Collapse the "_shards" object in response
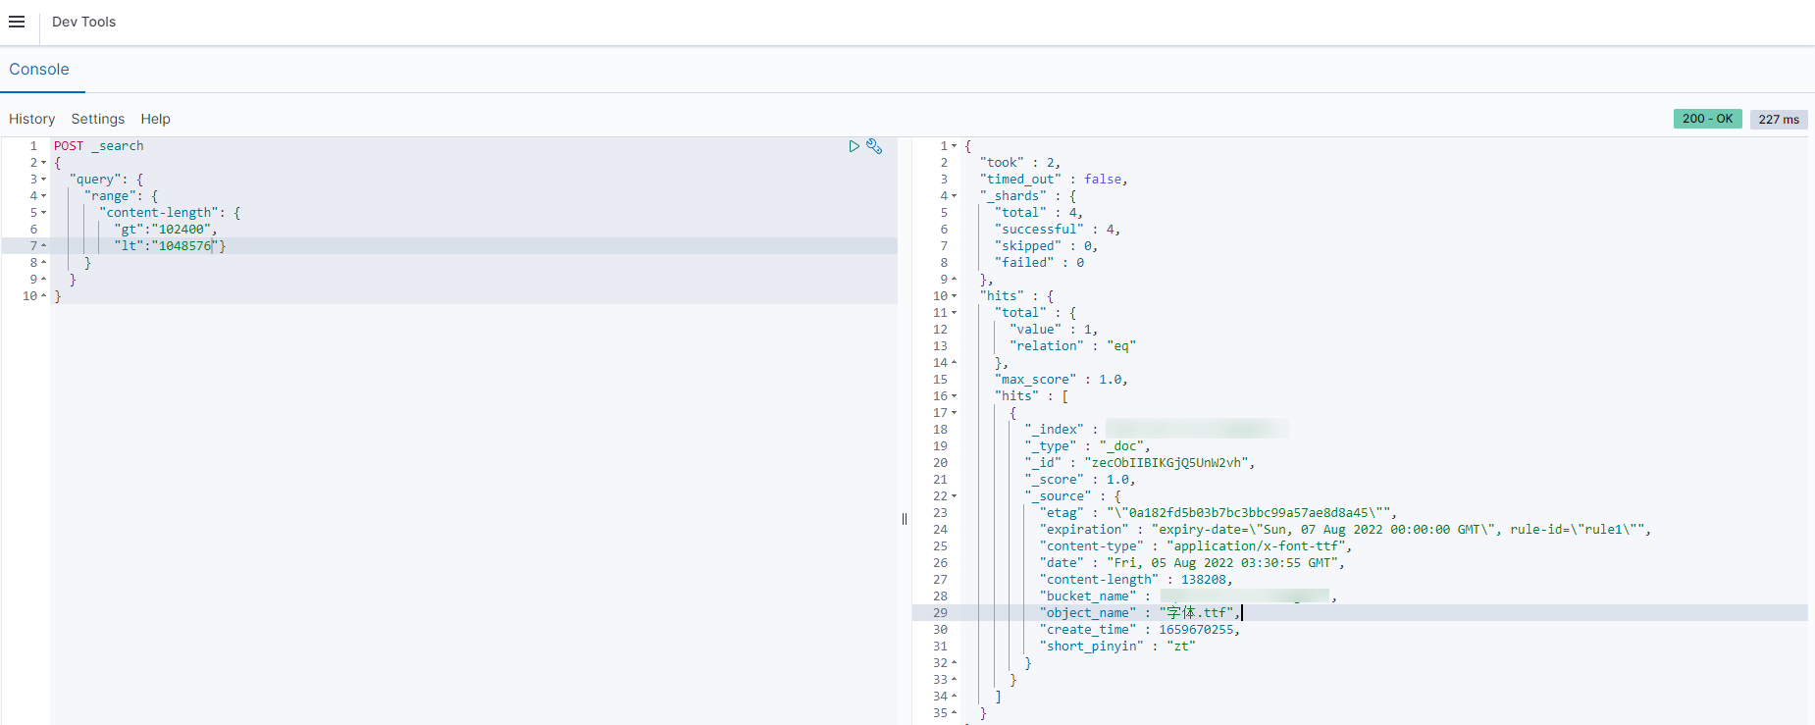1815x725 pixels. coord(954,196)
